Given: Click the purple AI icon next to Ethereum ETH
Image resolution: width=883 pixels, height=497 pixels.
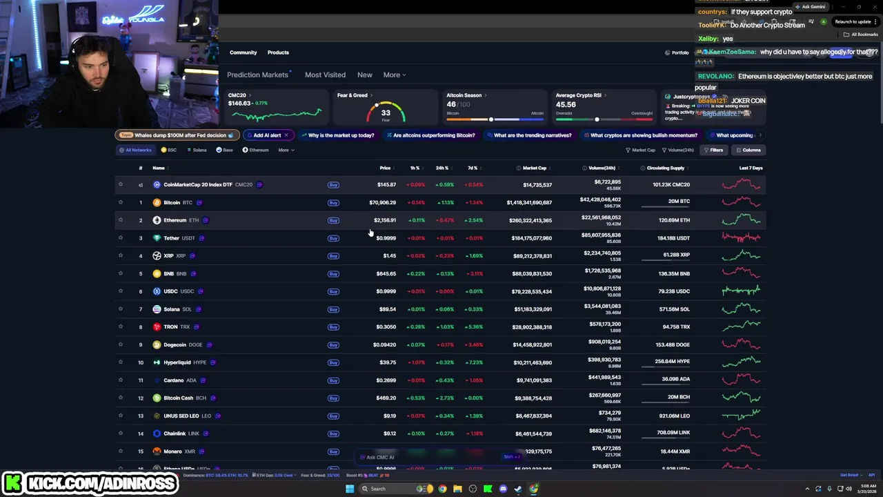Looking at the screenshot, I should point(206,220).
